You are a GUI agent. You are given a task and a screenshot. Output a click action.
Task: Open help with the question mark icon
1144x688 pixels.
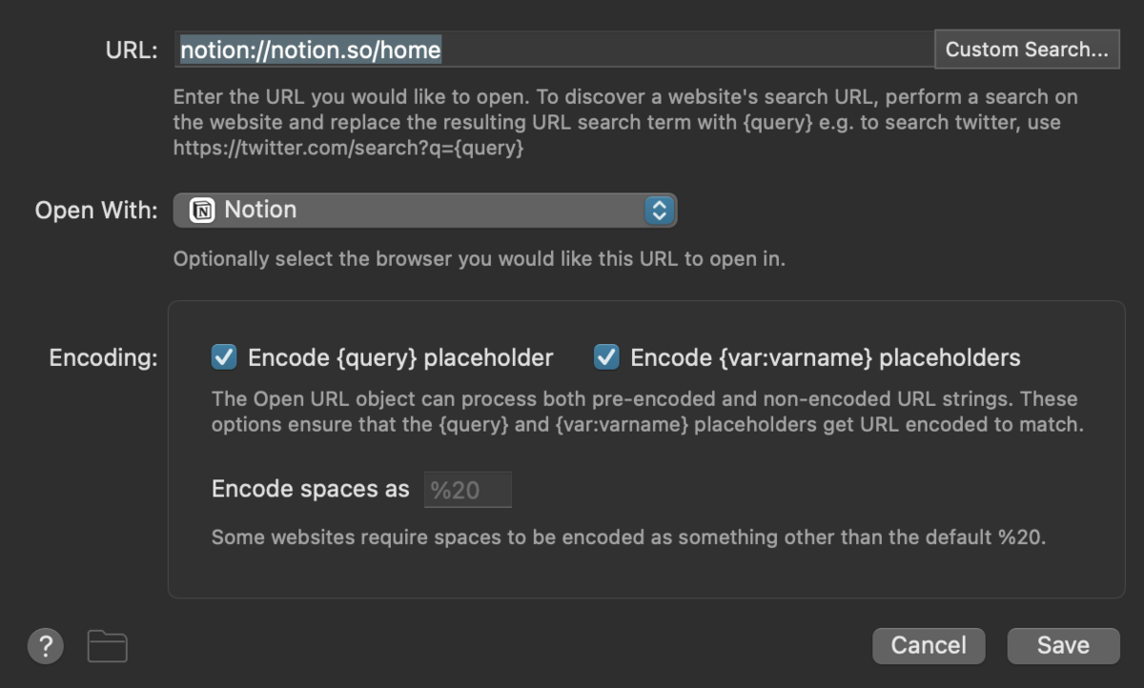click(x=46, y=647)
